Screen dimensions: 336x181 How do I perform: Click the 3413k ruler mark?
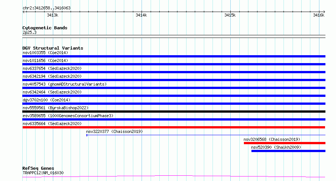click(x=52, y=15)
